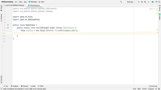Change the 4 spaces indent setting

151,89
